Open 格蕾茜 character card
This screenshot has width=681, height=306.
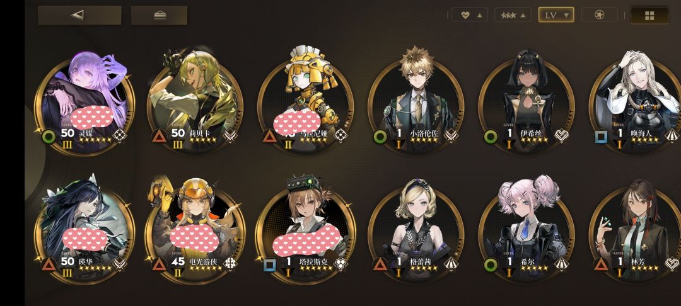(x=416, y=230)
